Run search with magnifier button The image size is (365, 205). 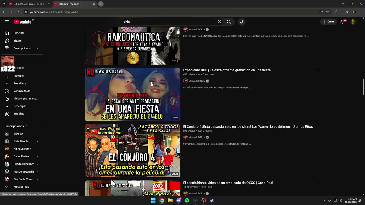tap(229, 22)
